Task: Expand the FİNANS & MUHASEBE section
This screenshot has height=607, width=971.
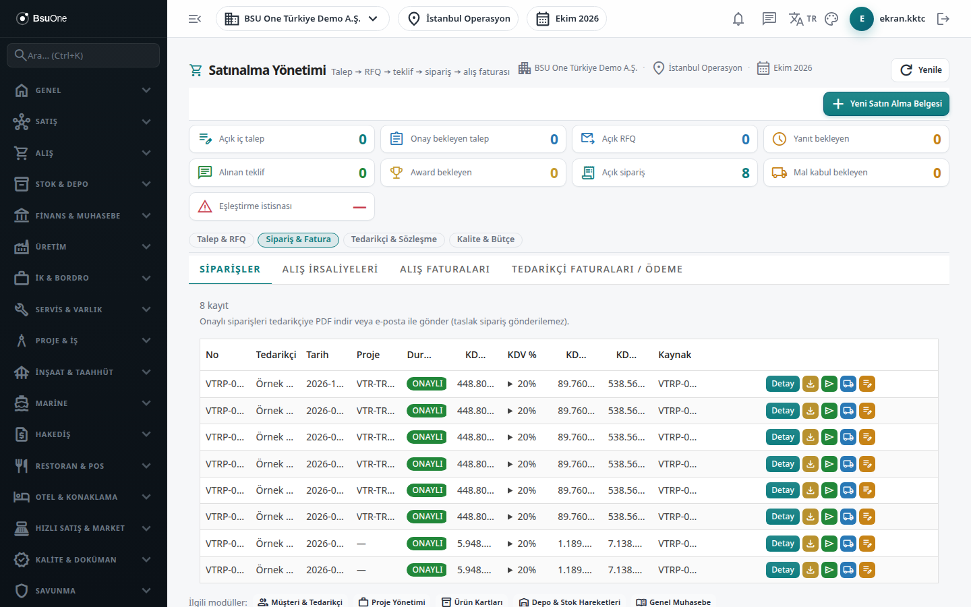Action: tap(84, 216)
